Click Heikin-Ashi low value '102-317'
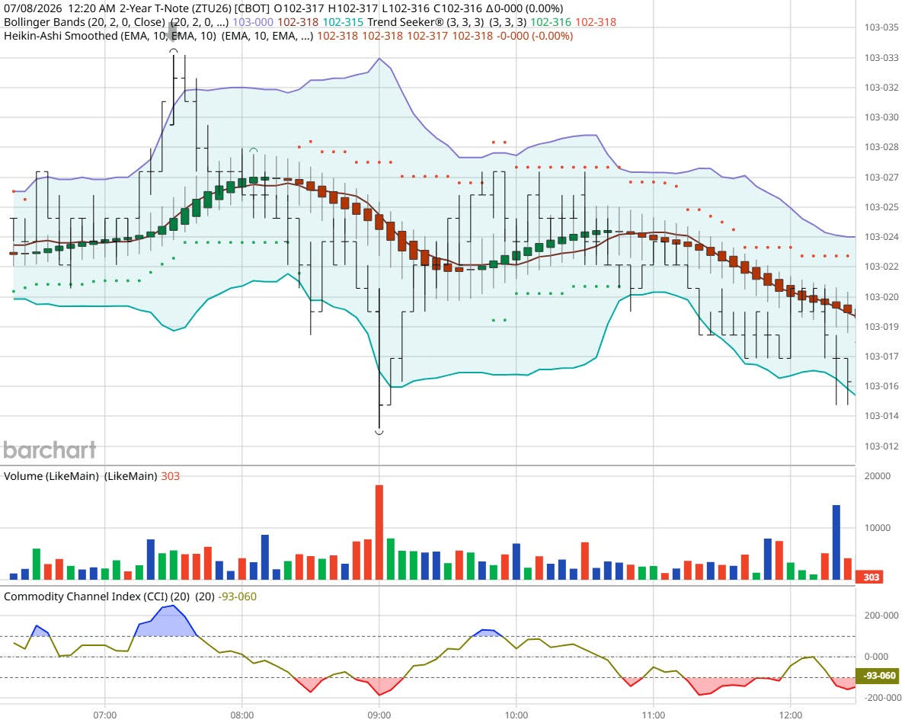The width and height of the screenshot is (905, 726). (427, 36)
